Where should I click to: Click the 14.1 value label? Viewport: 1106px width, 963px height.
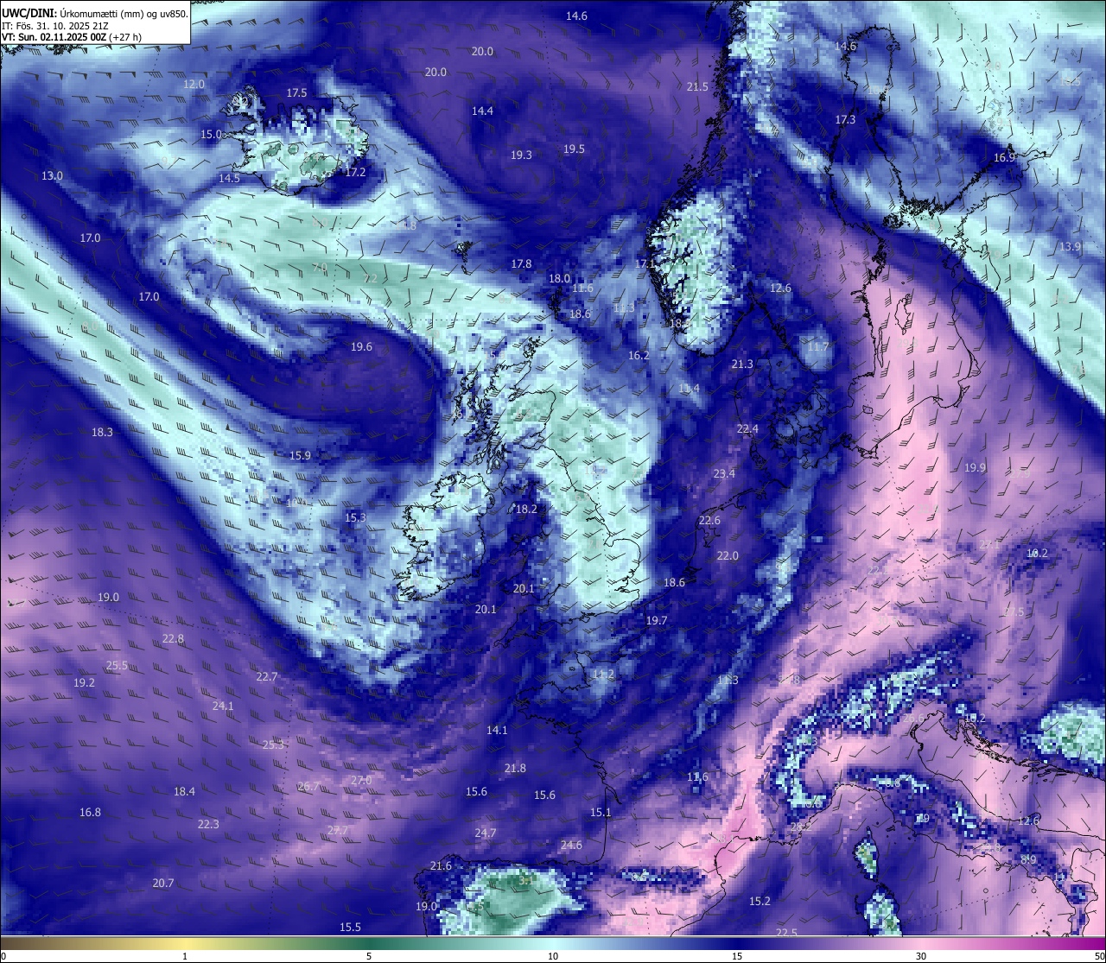[497, 731]
